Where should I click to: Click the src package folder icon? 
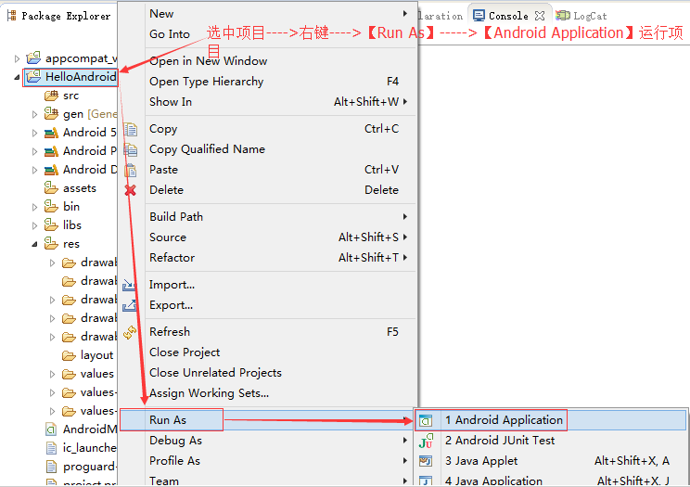(52, 96)
